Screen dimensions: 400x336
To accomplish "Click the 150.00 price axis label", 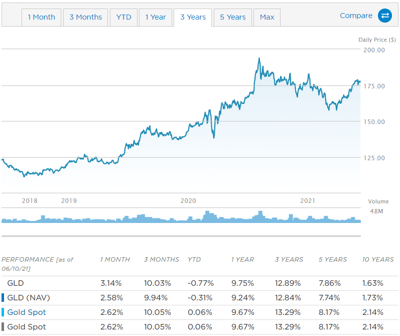I will click(374, 122).
